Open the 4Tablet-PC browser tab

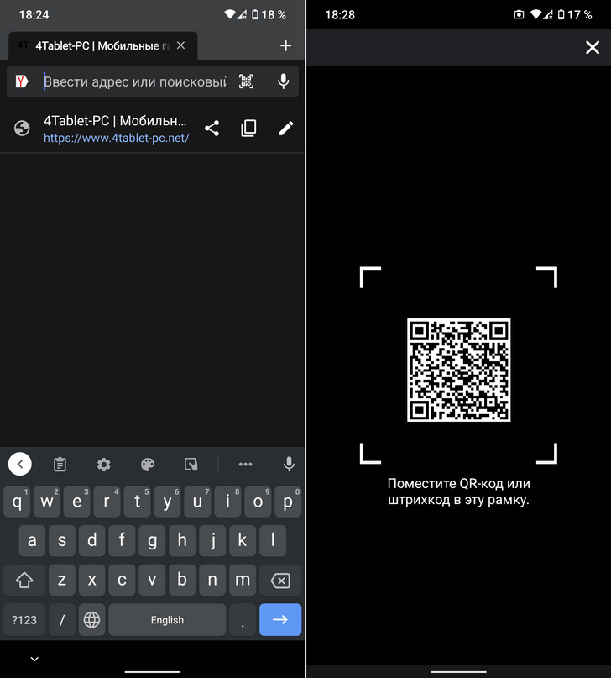[x=102, y=45]
